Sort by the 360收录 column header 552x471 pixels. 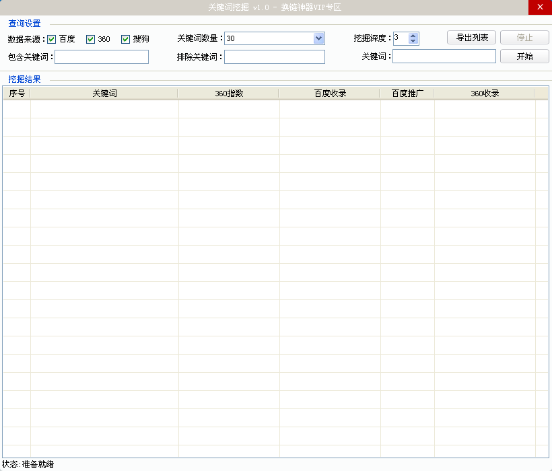pyautogui.click(x=485, y=94)
